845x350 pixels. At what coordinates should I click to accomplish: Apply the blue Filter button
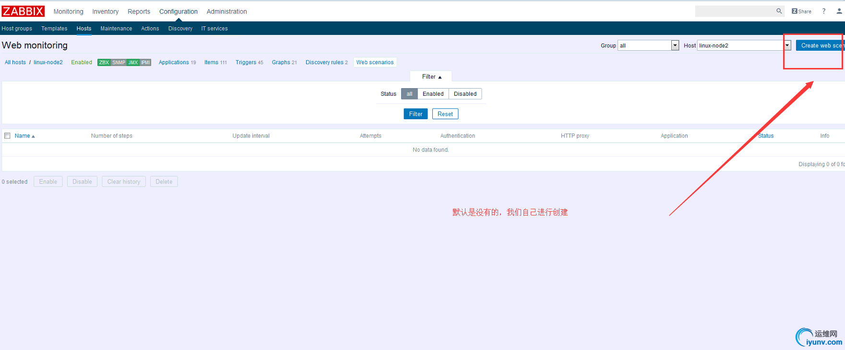click(416, 114)
